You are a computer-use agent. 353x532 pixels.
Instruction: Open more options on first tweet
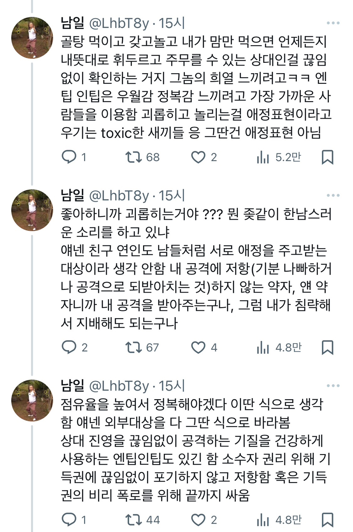pos(333,23)
